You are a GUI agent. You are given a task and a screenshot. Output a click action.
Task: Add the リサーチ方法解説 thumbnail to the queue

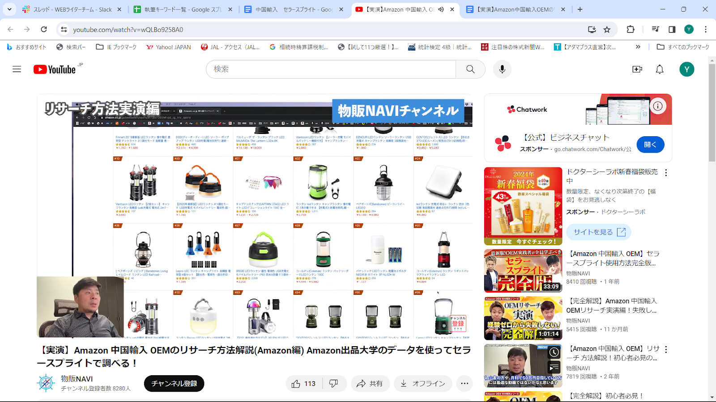(x=554, y=368)
